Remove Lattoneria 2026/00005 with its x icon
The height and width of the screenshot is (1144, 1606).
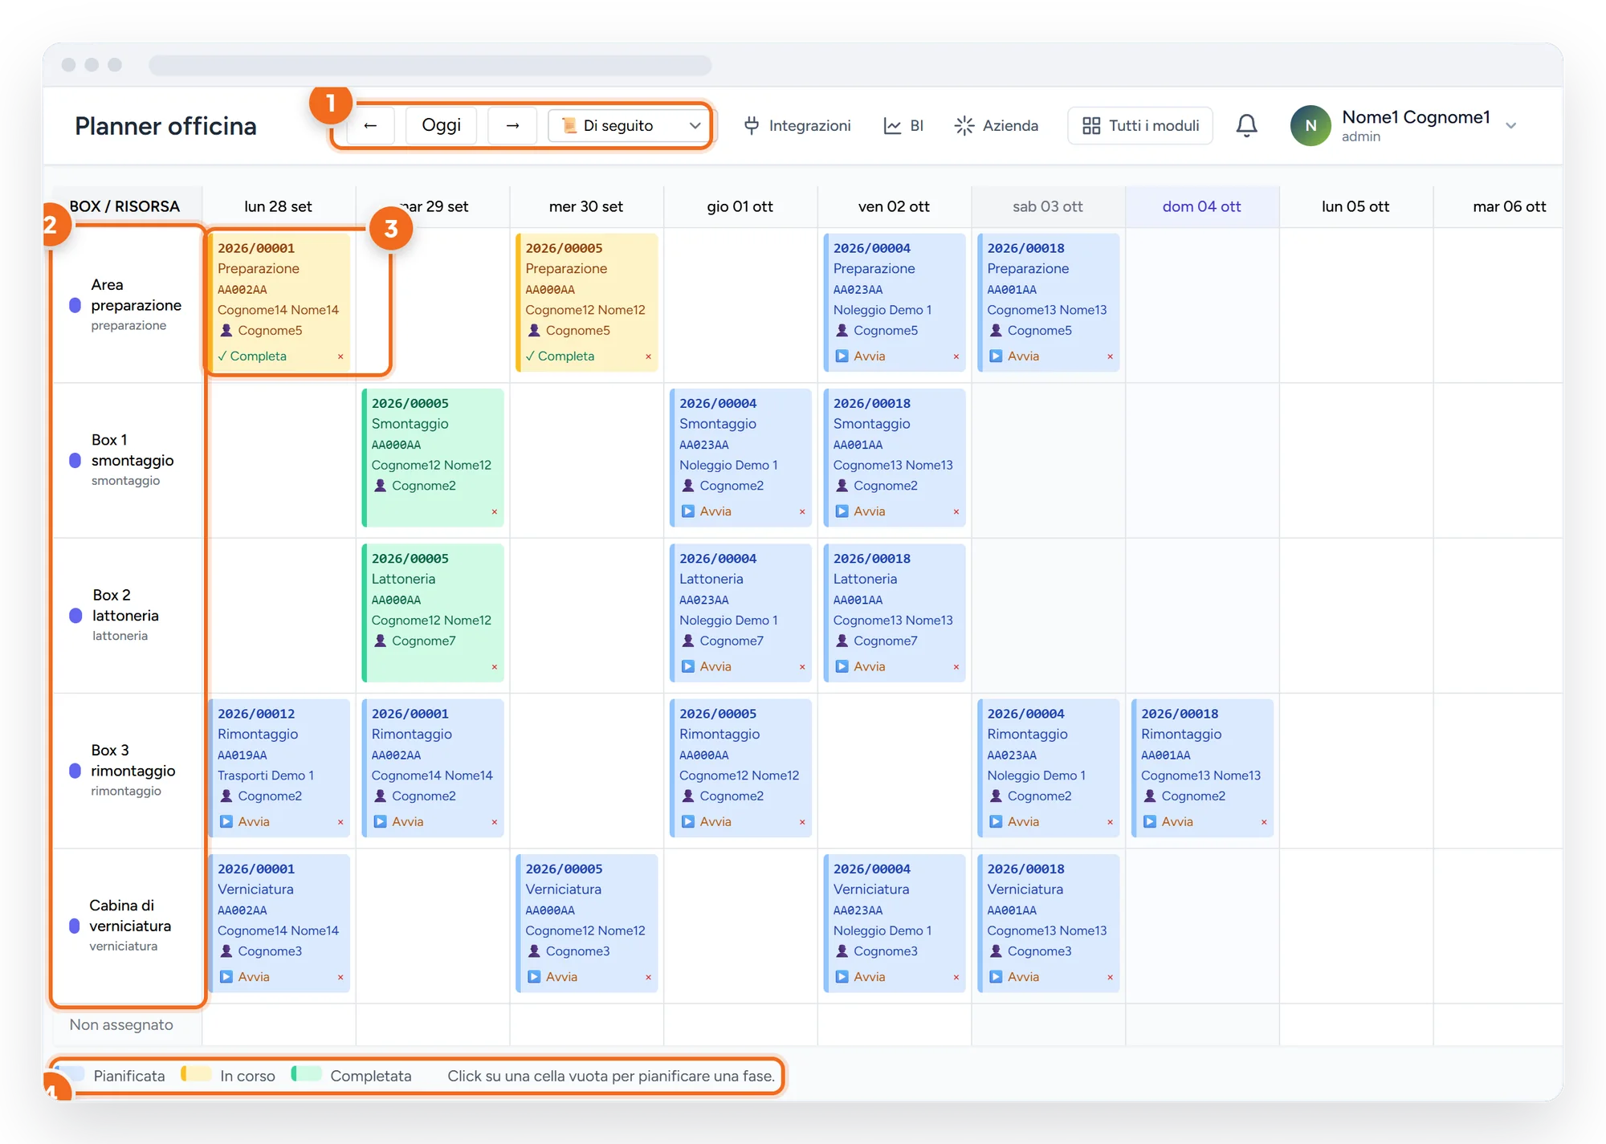[495, 667]
